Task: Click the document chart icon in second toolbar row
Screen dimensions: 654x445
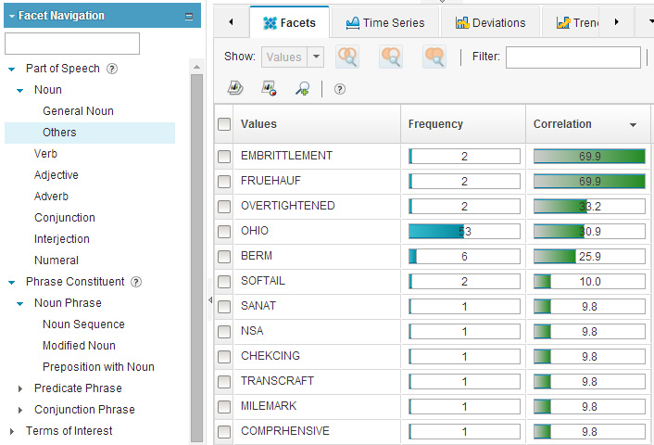Action: (x=235, y=88)
